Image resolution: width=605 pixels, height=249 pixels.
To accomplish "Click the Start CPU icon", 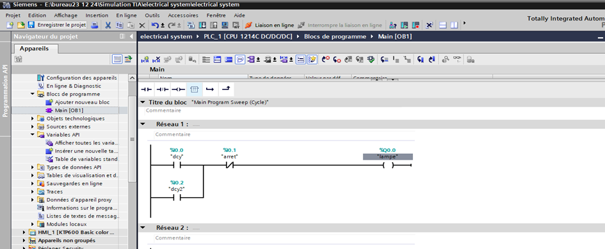I will click(405, 26).
